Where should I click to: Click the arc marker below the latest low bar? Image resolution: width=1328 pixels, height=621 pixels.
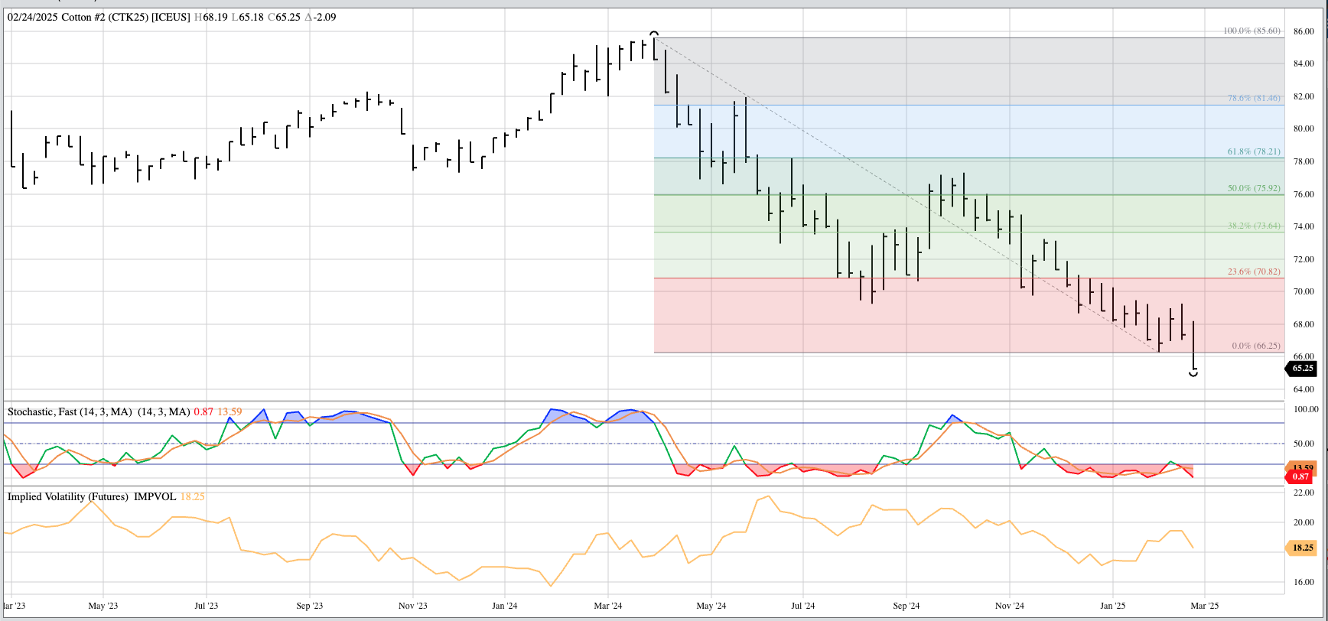click(x=1193, y=373)
